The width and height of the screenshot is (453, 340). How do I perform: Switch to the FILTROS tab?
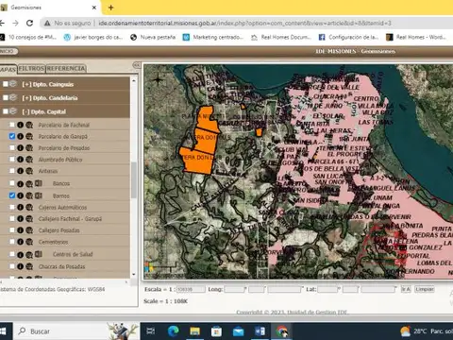[31, 68]
